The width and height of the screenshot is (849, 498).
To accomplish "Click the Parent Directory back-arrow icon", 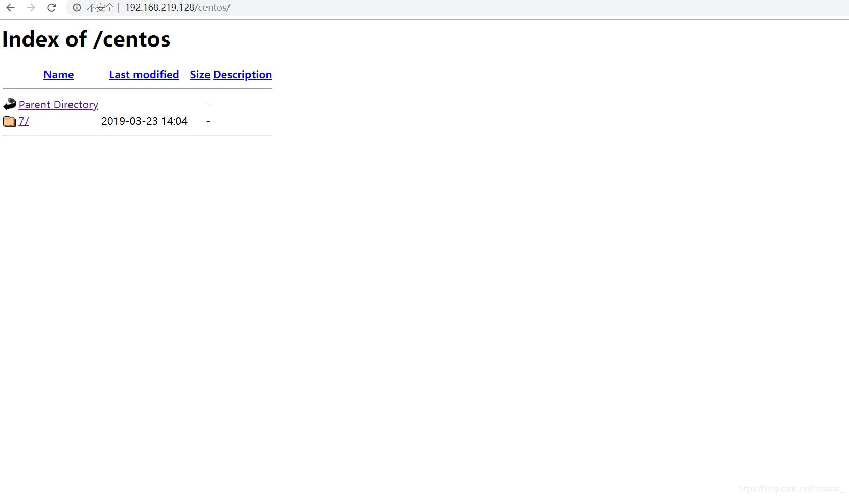I will (10, 104).
